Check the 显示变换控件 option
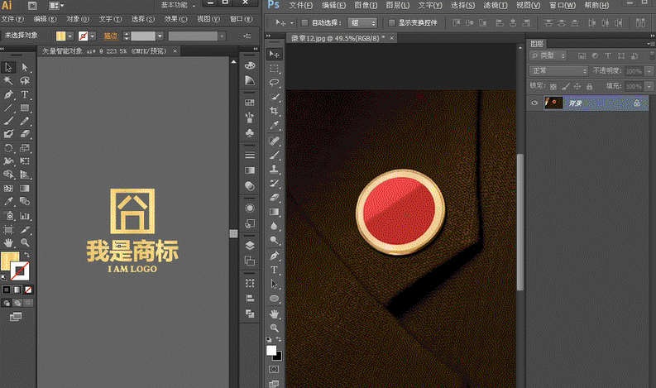Viewport: 656px width, 388px height. tap(392, 23)
